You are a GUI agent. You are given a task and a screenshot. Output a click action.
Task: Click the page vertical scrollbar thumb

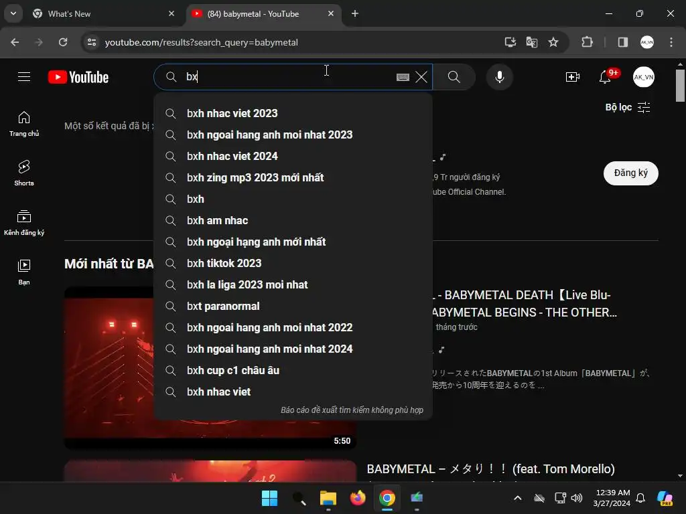(x=680, y=86)
